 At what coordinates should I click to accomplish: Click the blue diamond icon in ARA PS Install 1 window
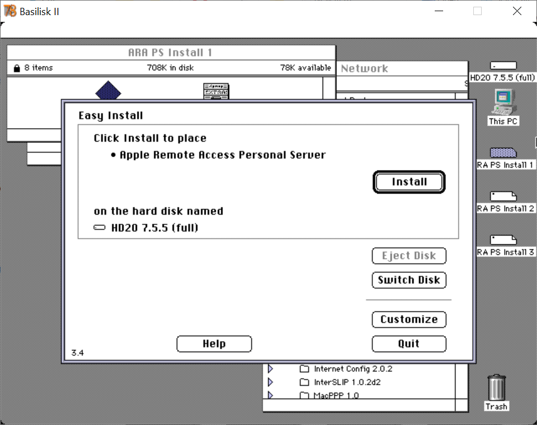coord(108,90)
